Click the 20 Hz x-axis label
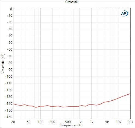 [x=13, y=122]
